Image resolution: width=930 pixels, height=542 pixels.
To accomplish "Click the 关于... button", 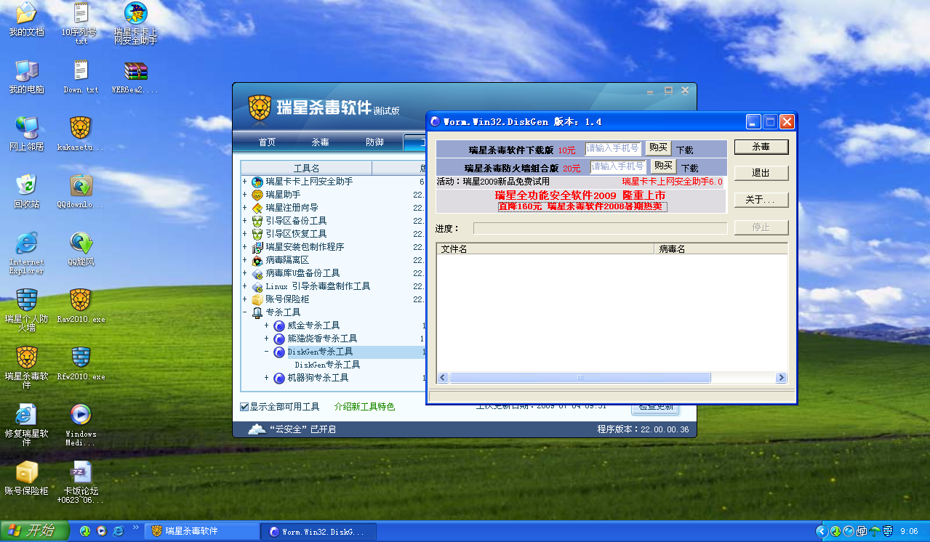I will pyautogui.click(x=761, y=199).
